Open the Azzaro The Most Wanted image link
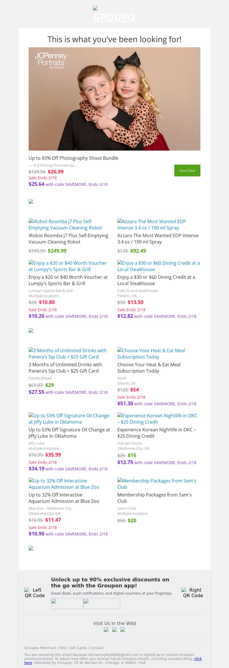The image size is (229, 668). coord(151,225)
